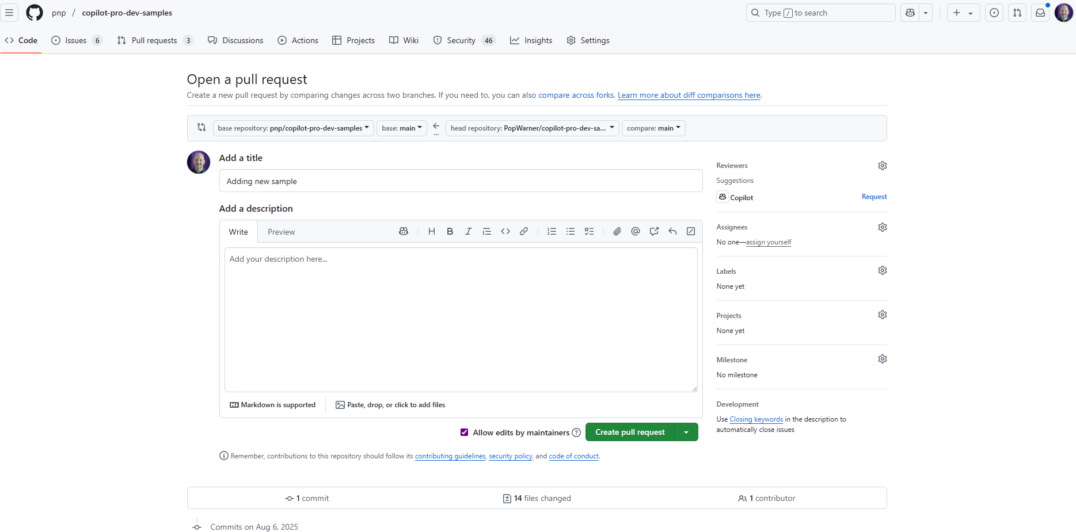Click the Copilot icon in editor toolbar
1076x532 pixels.
(x=404, y=231)
